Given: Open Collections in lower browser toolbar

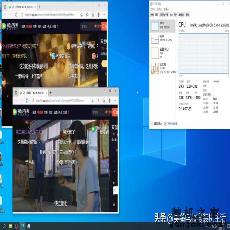Looking at the screenshot, I should pos(104,101).
